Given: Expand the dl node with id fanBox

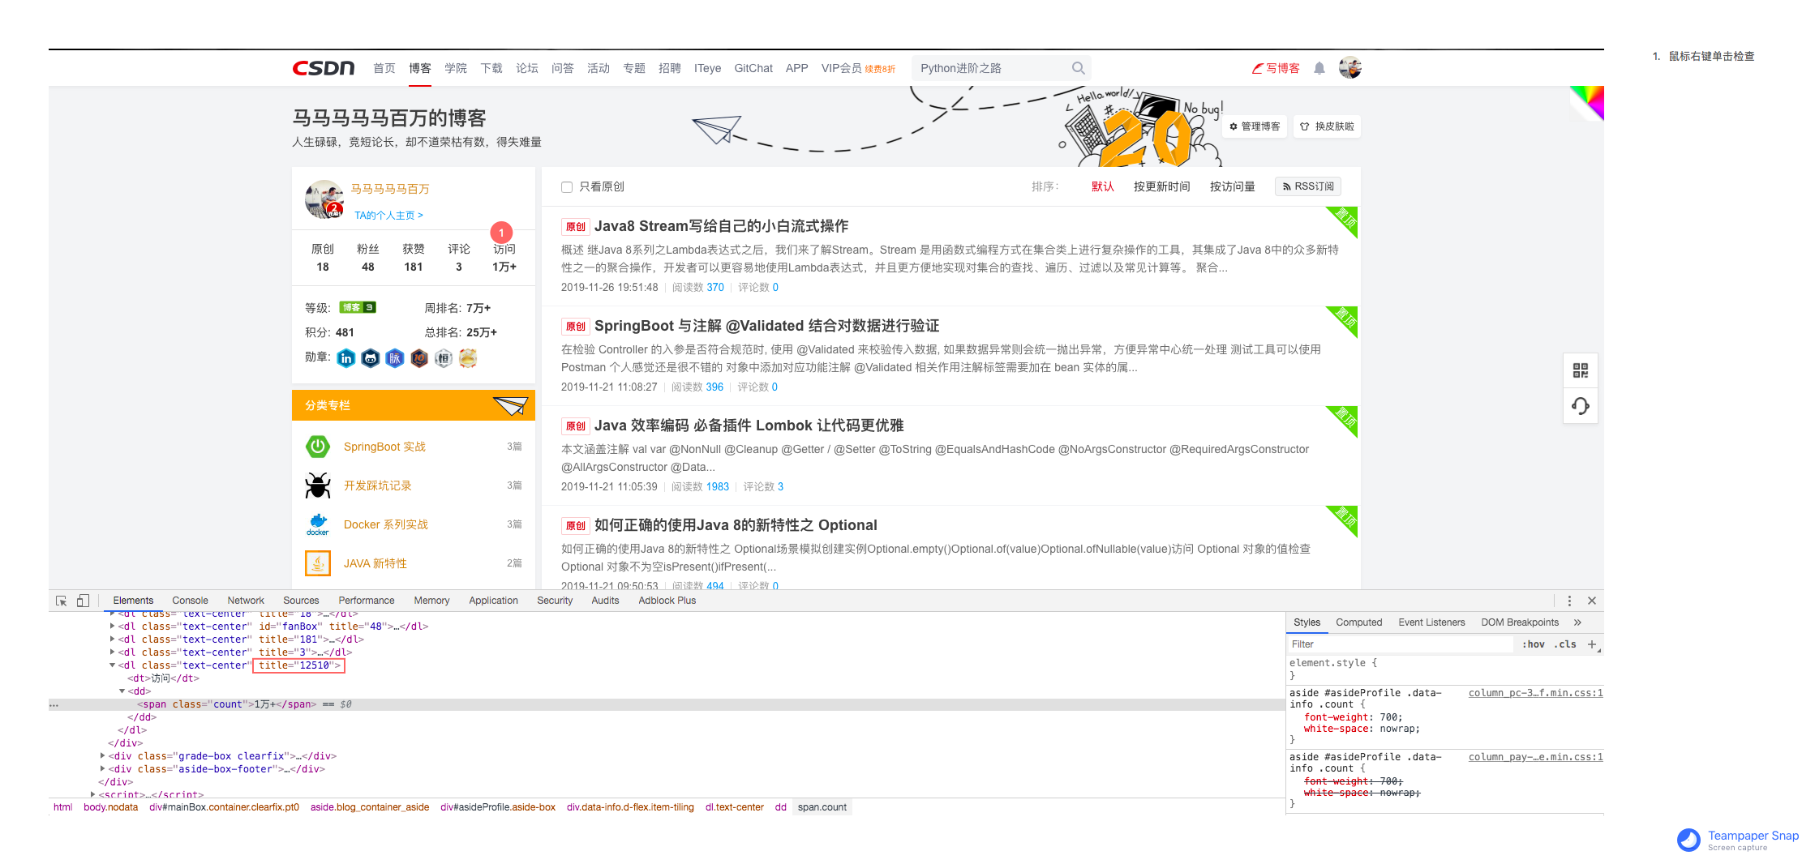Looking at the screenshot, I should (113, 626).
